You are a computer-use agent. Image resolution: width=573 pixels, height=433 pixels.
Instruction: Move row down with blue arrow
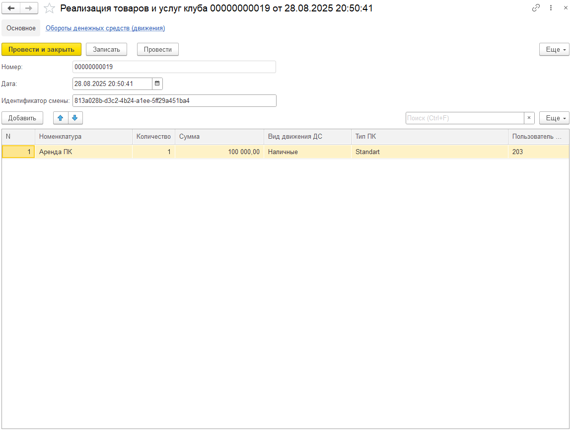75,118
